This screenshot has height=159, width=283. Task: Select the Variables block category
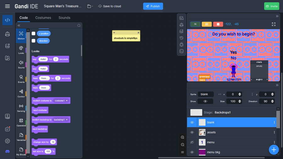click(21, 137)
